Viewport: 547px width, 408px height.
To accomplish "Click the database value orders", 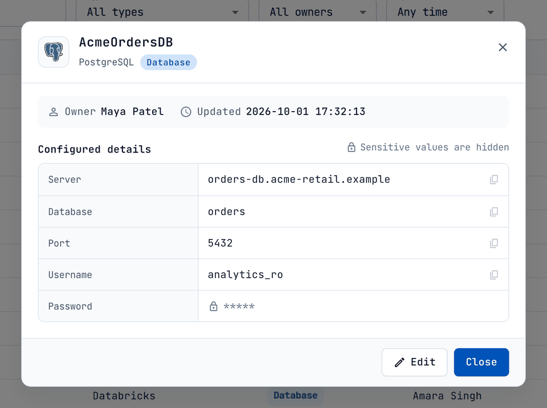I will point(226,212).
